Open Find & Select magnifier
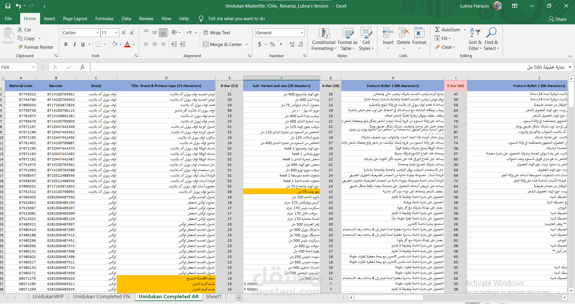Screen dimensions: 575x304 pyautogui.click(x=491, y=39)
